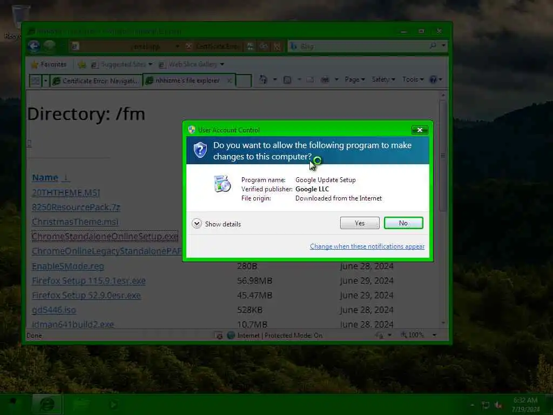Click the Print icon in command bar
Screen dimensions: 553x415
pos(325,80)
